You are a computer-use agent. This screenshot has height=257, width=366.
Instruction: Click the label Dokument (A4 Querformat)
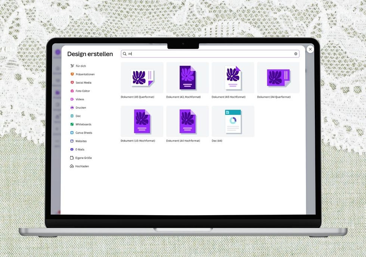pos(274,97)
